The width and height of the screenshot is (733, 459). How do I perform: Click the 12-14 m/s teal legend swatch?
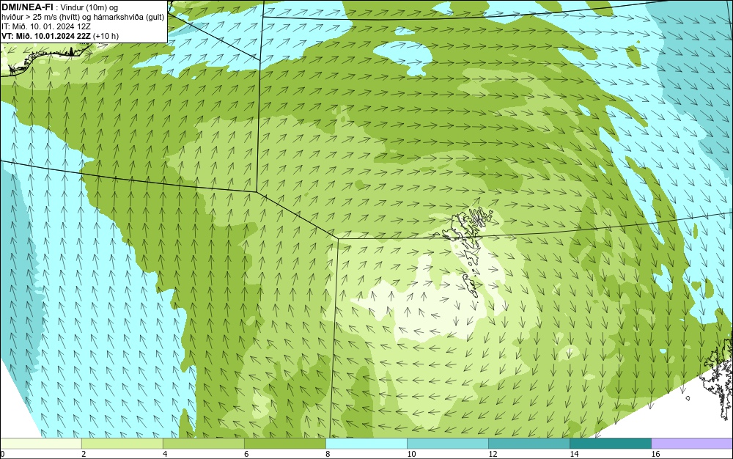tap(528, 444)
